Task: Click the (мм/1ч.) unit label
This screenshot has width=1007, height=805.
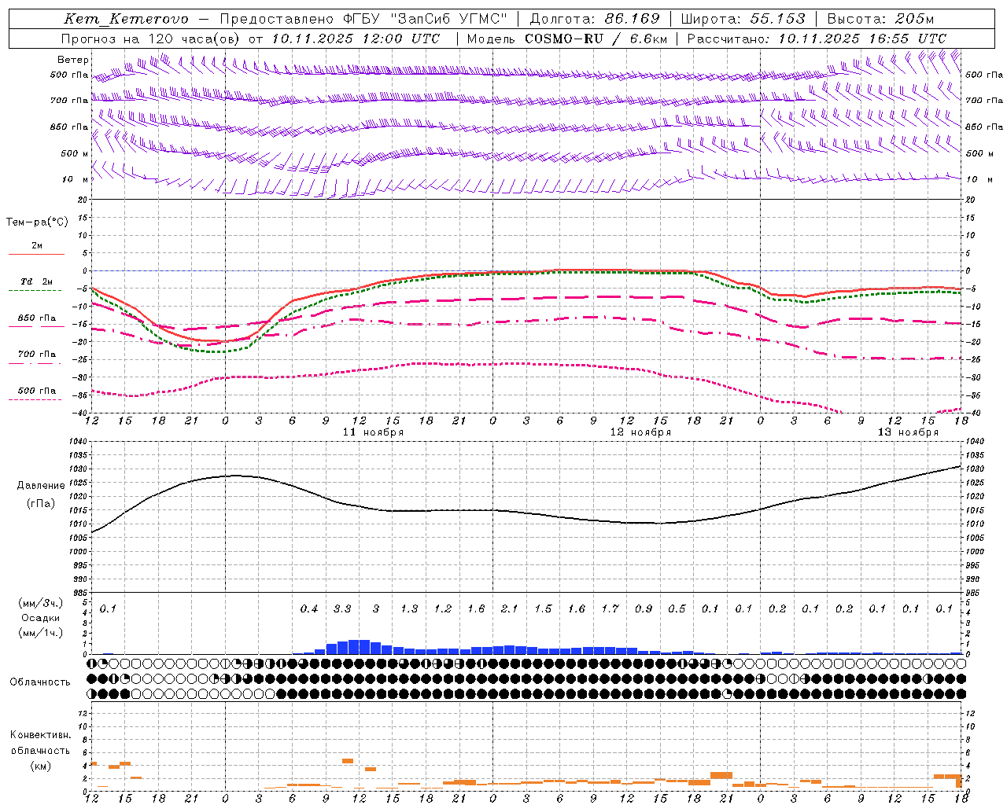Action: pyautogui.click(x=41, y=633)
